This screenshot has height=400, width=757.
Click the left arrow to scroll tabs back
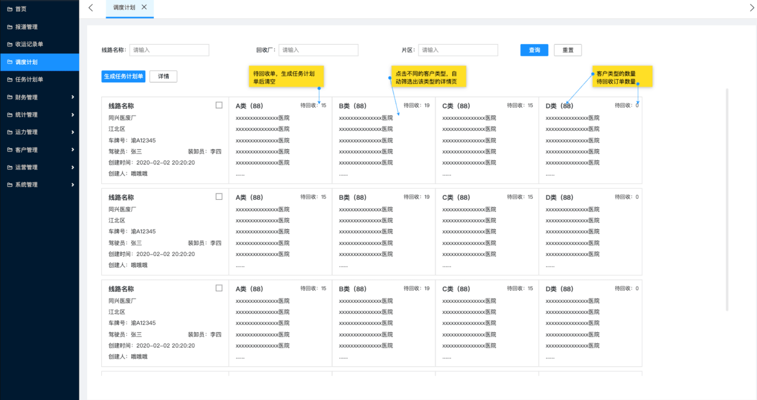click(x=91, y=8)
